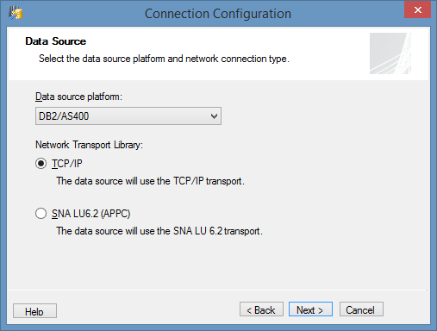Click the 'Connection Configuration' window title
Viewport: 437px width, 331px height.
tap(218, 14)
